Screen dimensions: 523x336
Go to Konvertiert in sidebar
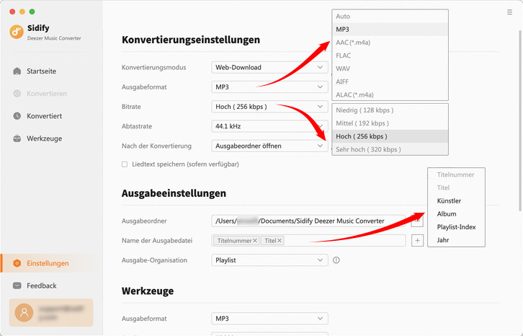point(45,116)
